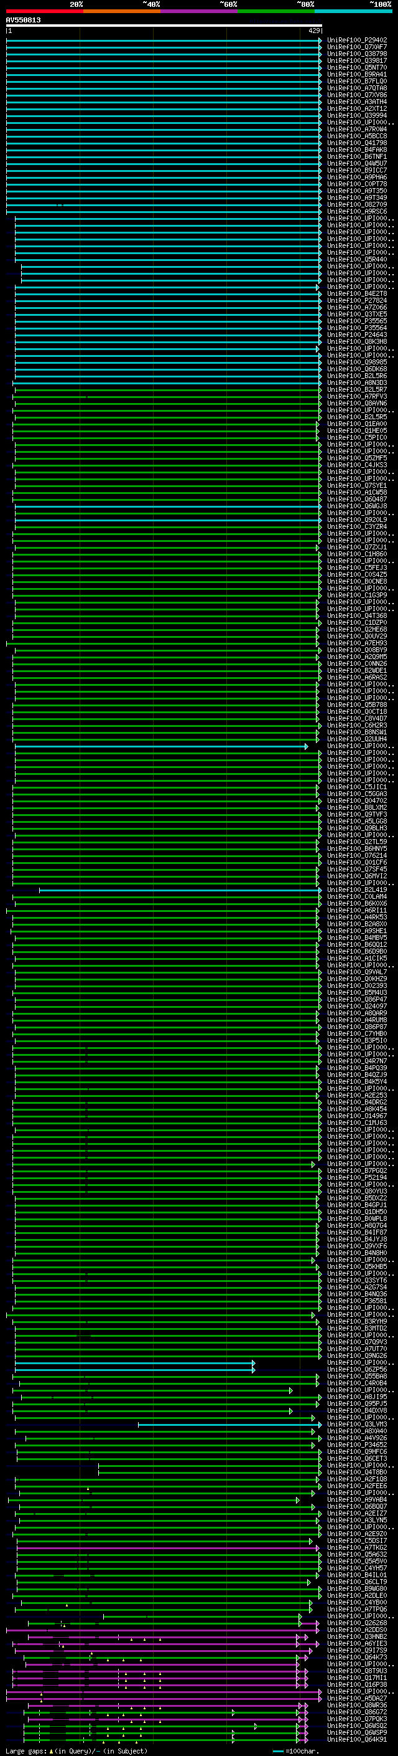This screenshot has height=1756, width=398.
Task: Click the purple ~60% identity legend segment
Action: (x=200, y=11)
